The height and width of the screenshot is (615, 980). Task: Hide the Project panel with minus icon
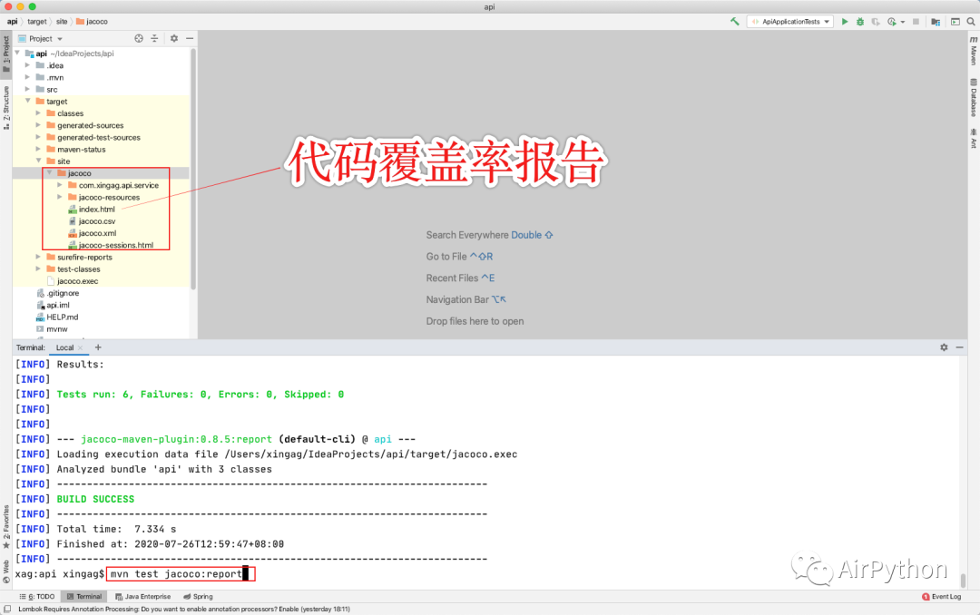(x=190, y=38)
